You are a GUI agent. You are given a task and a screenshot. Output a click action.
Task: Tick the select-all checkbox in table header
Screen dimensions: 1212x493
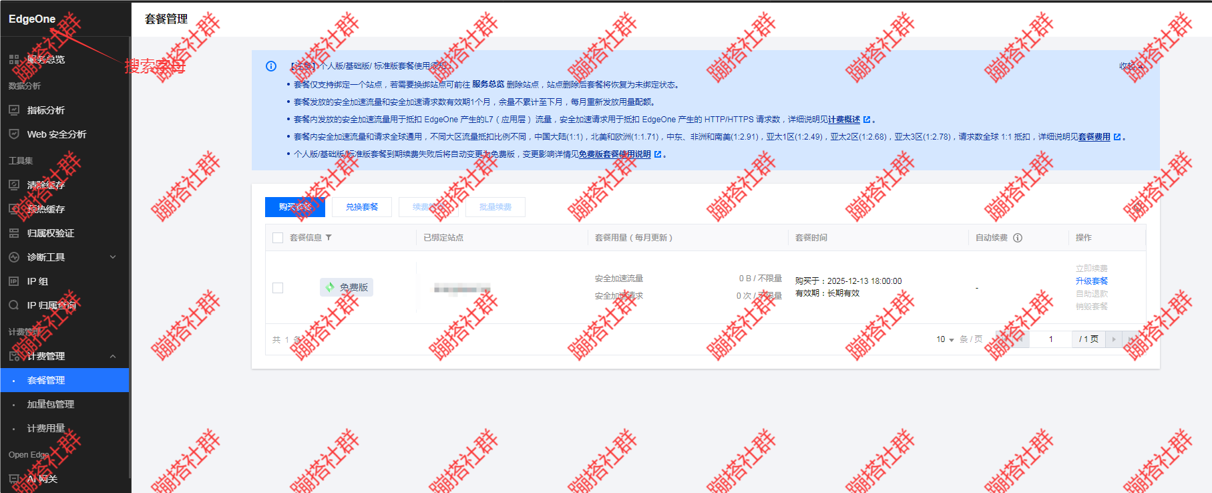point(278,238)
